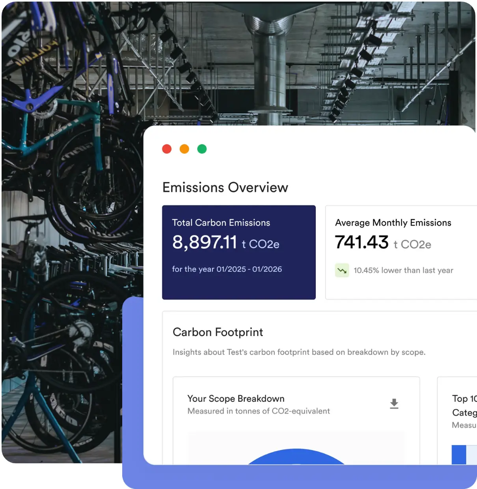Click the green window dot
The image size is (477, 489).
click(x=202, y=149)
